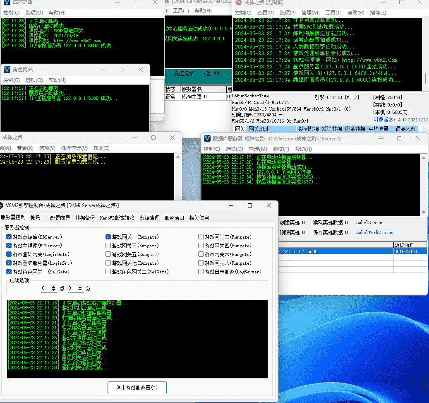Select the 相关信息 tab
This screenshot has height=403, width=429.
[199, 218]
